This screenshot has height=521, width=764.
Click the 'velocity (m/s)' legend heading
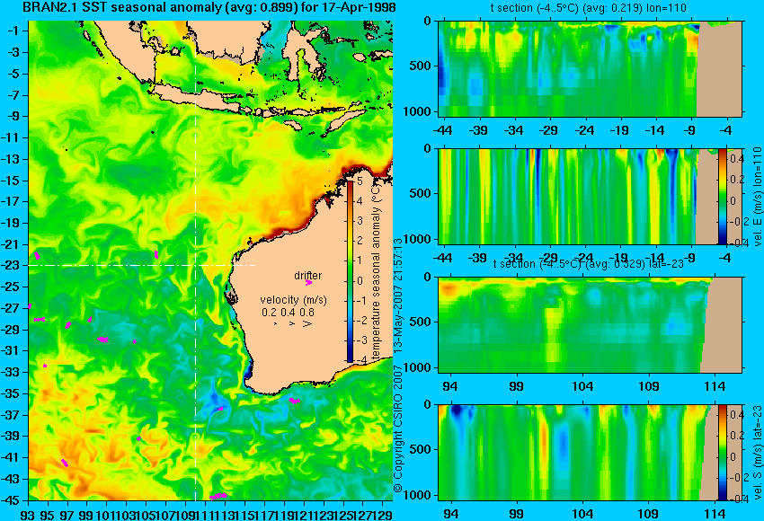pyautogui.click(x=293, y=299)
